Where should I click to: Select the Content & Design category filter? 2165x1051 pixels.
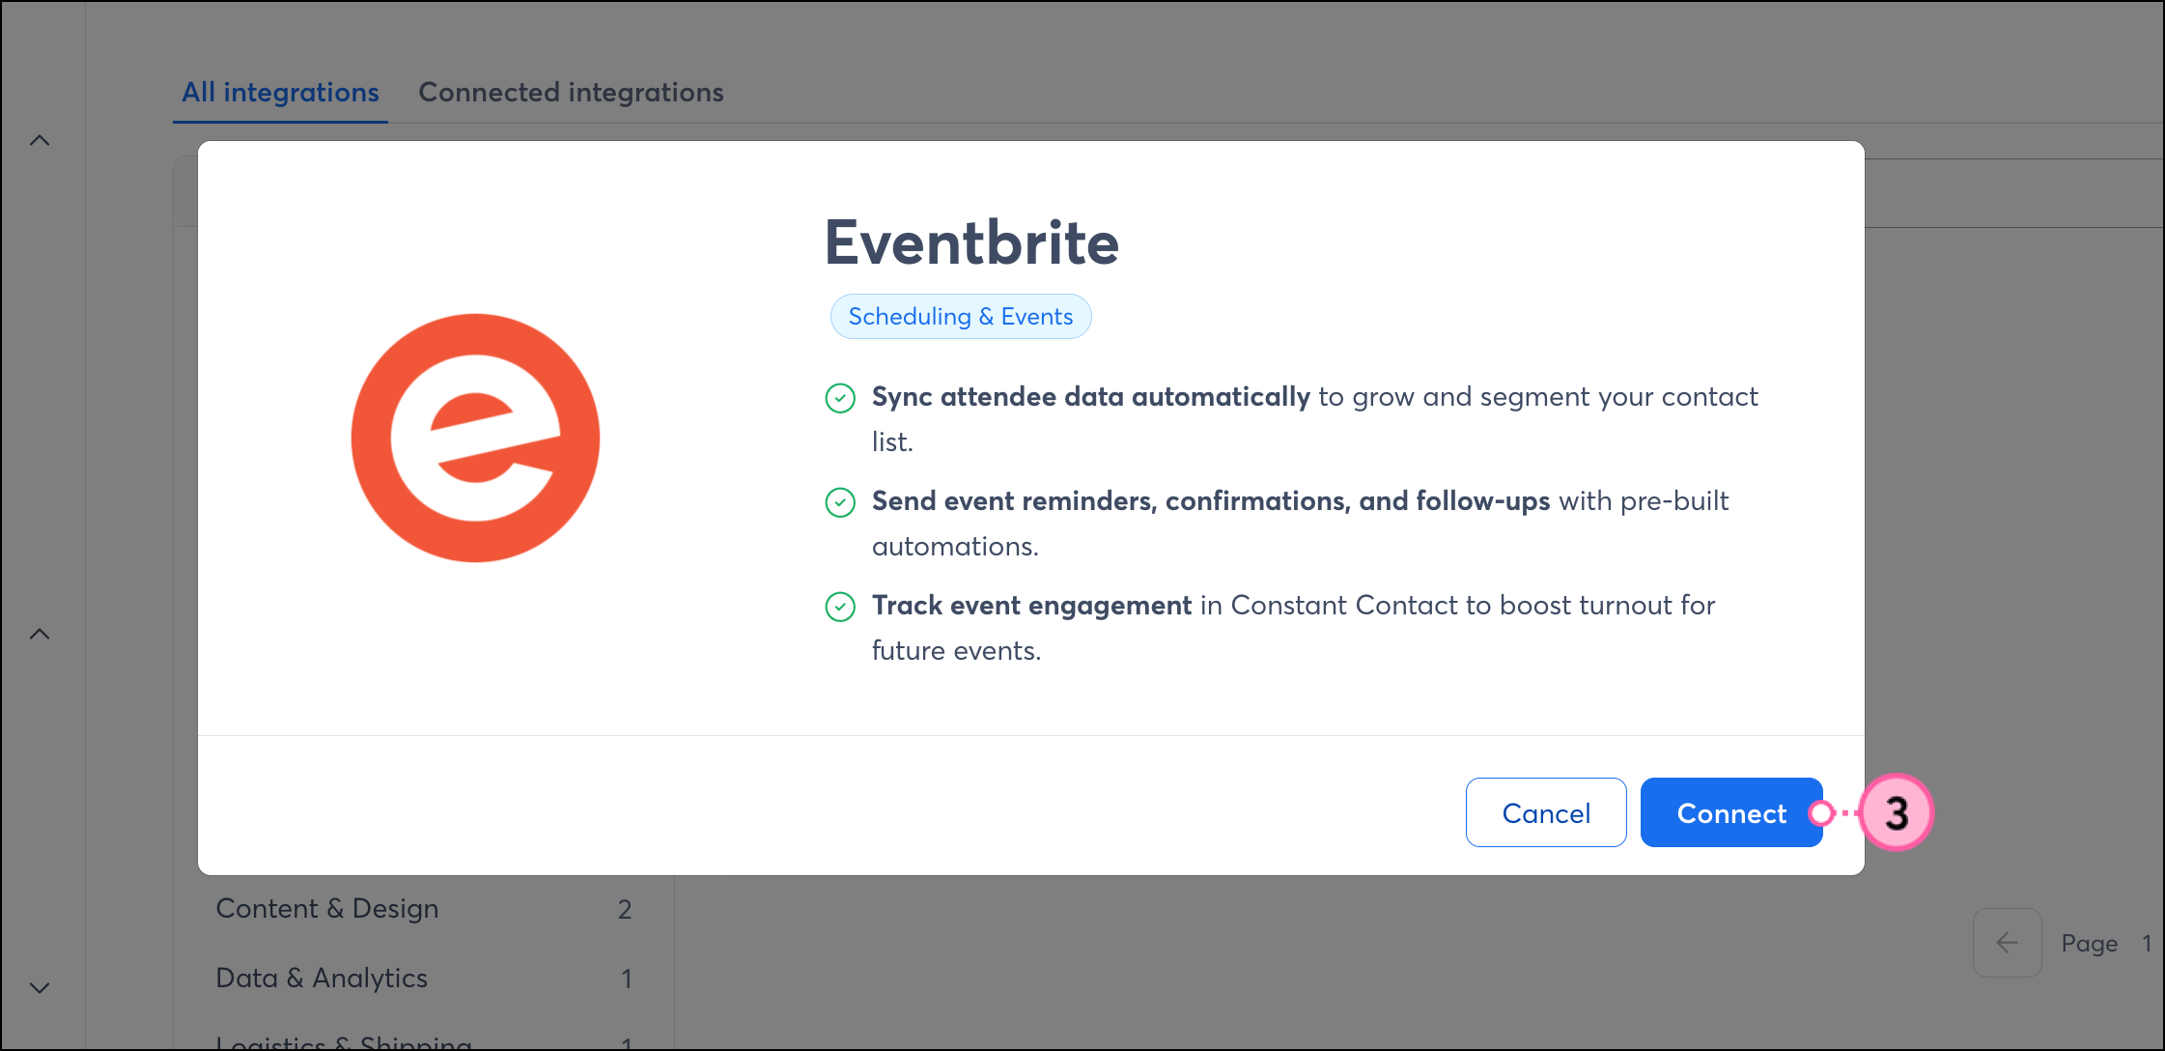(327, 909)
